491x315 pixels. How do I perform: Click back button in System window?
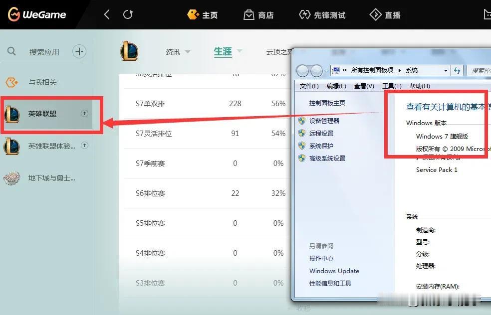coord(302,71)
